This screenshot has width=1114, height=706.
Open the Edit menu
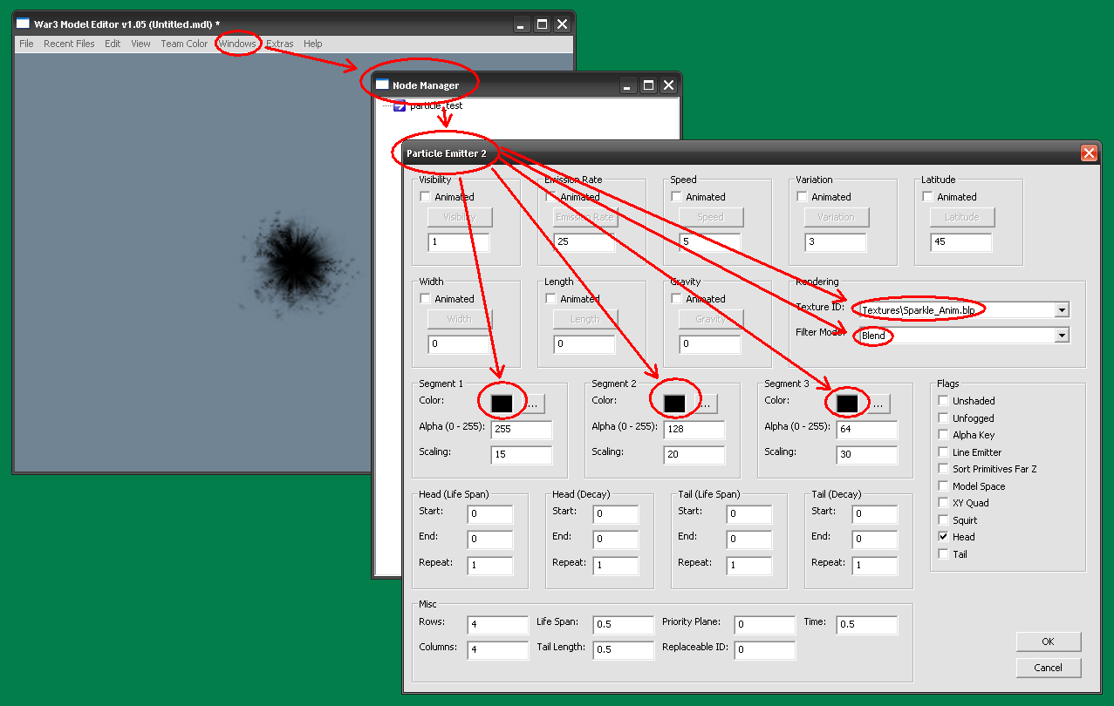pos(113,44)
